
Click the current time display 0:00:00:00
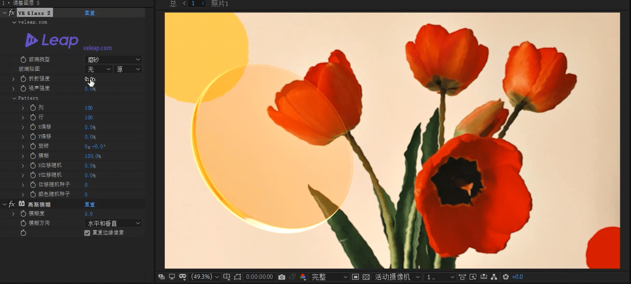259,277
